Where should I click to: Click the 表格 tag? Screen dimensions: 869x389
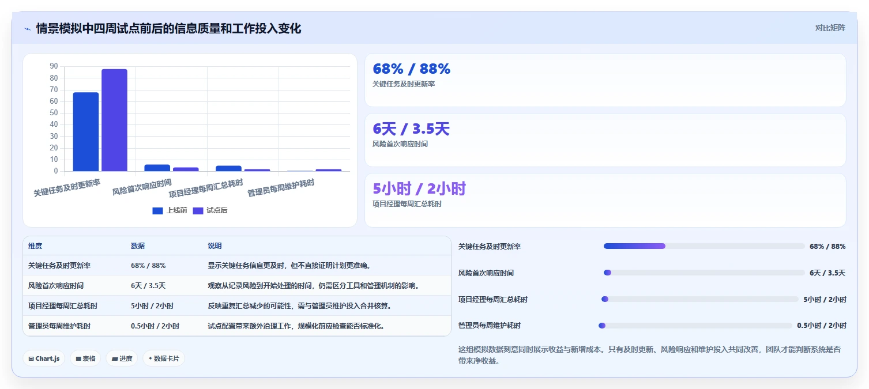[85, 358]
